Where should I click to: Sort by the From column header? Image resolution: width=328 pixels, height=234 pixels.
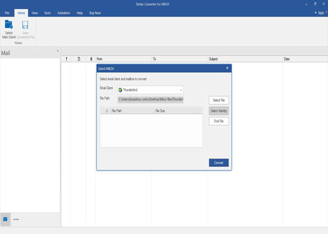[x=123, y=59]
